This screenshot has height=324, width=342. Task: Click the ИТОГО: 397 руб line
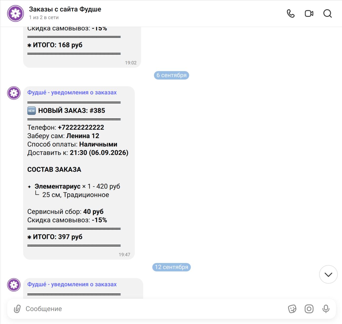pyautogui.click(x=55, y=237)
